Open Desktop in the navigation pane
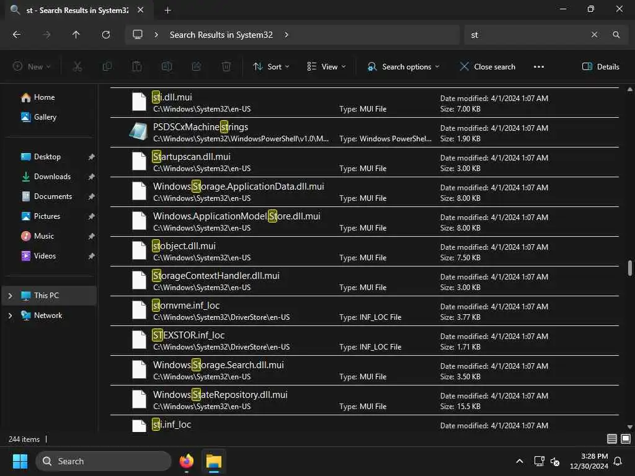The width and height of the screenshot is (635, 476). (x=47, y=157)
